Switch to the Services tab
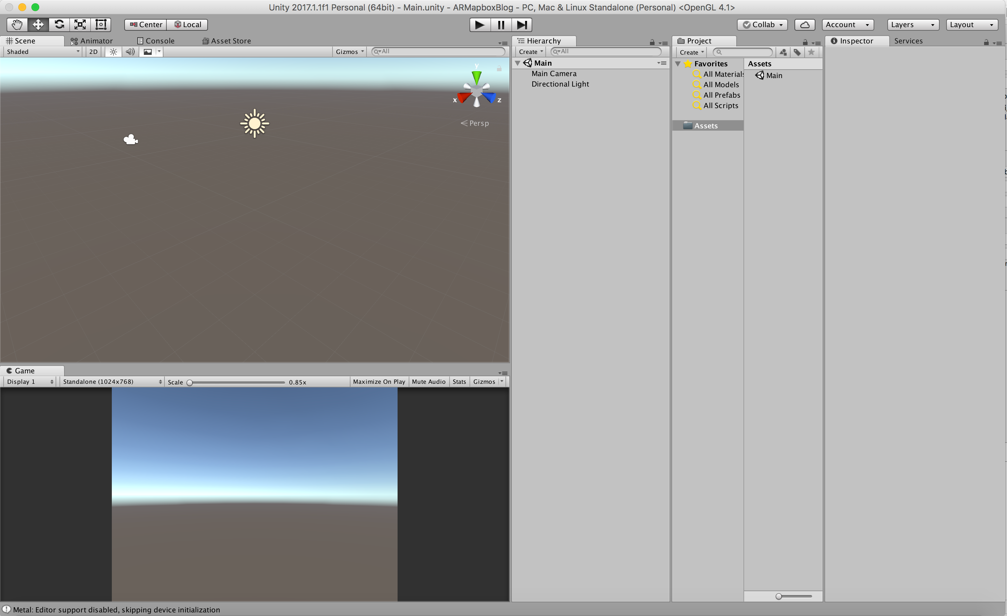1007x616 pixels. tap(908, 41)
